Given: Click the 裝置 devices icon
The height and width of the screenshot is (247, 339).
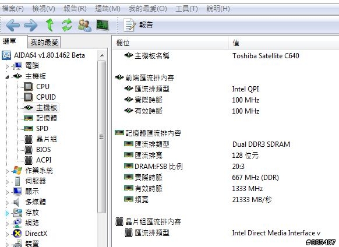Looking at the screenshot, I should [17, 244].
